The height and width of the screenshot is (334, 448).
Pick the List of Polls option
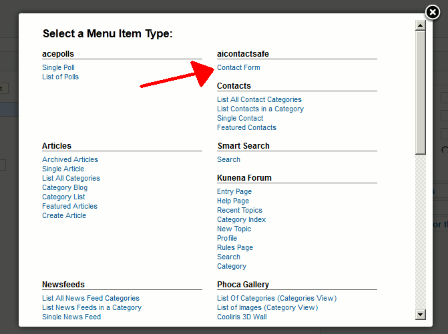60,77
